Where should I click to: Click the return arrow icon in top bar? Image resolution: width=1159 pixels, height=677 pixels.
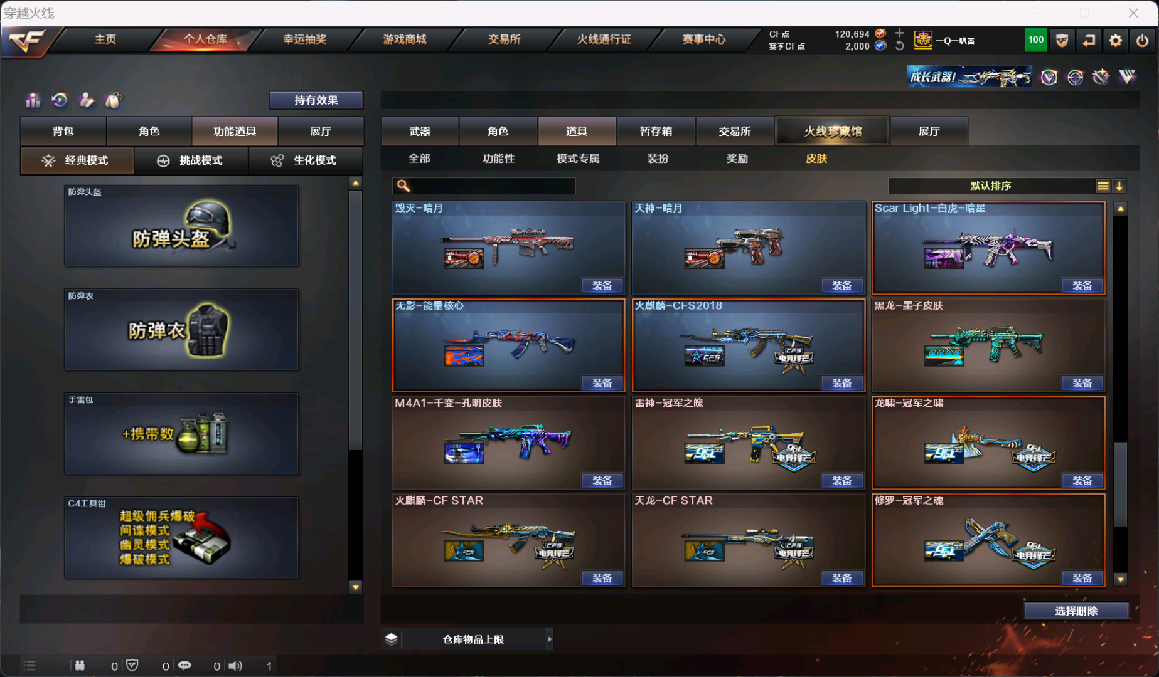(x=1089, y=41)
